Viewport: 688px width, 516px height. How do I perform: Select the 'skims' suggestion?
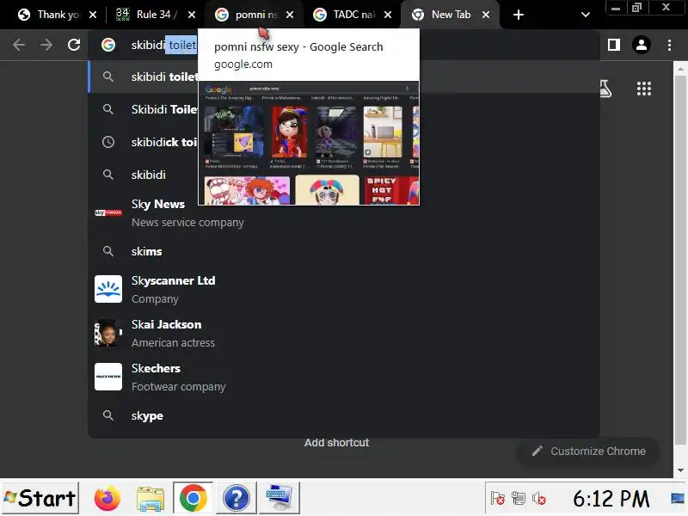[x=344, y=251]
